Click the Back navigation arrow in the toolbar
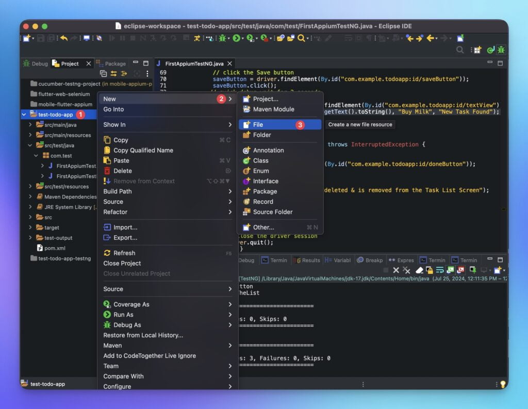The image size is (528, 409). (x=431, y=38)
